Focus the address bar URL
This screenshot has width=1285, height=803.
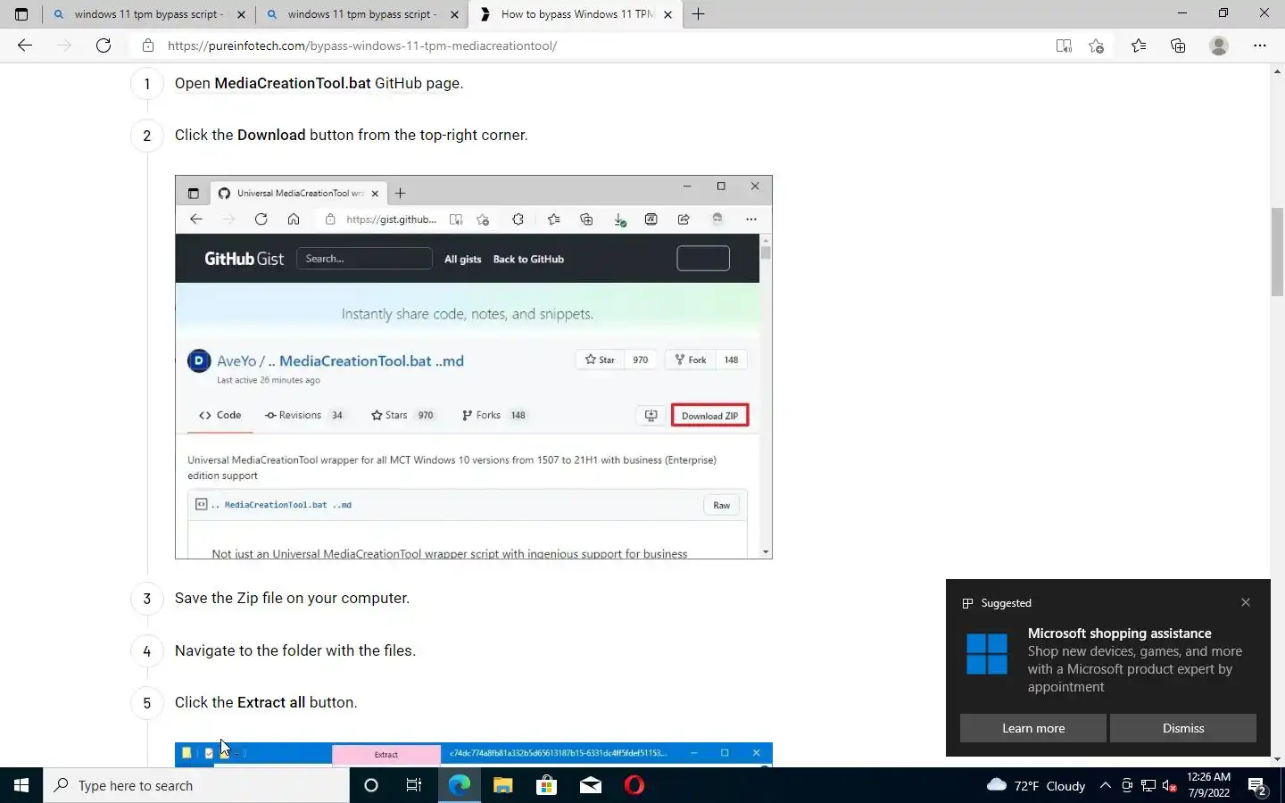click(x=361, y=46)
